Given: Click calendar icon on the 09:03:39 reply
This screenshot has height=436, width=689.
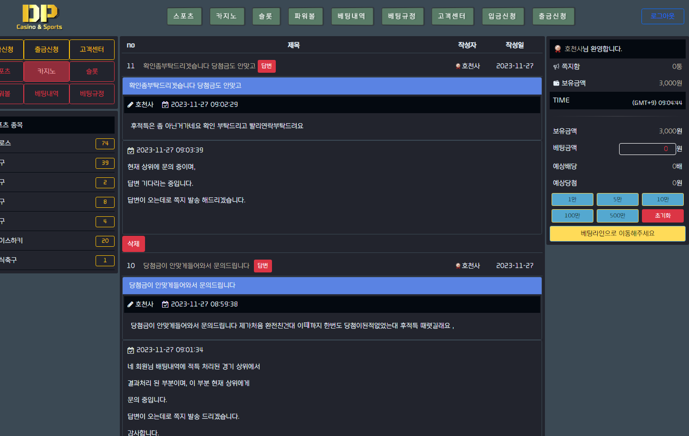Looking at the screenshot, I should (x=131, y=151).
